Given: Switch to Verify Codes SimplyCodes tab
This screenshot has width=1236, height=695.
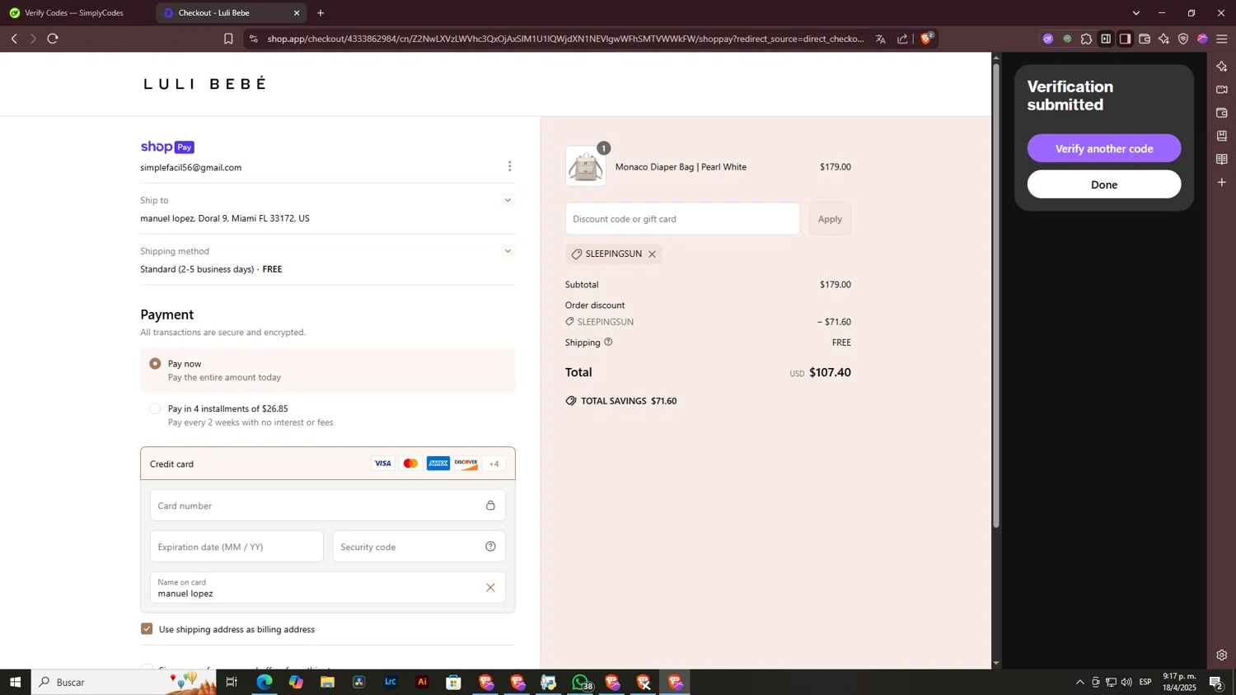Looking at the screenshot, I should (x=74, y=13).
